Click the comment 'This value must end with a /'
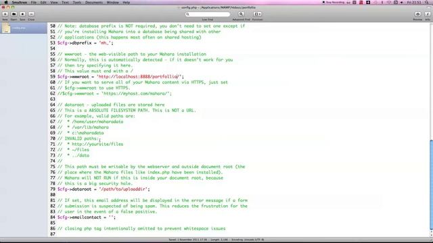 [x=95, y=71]
